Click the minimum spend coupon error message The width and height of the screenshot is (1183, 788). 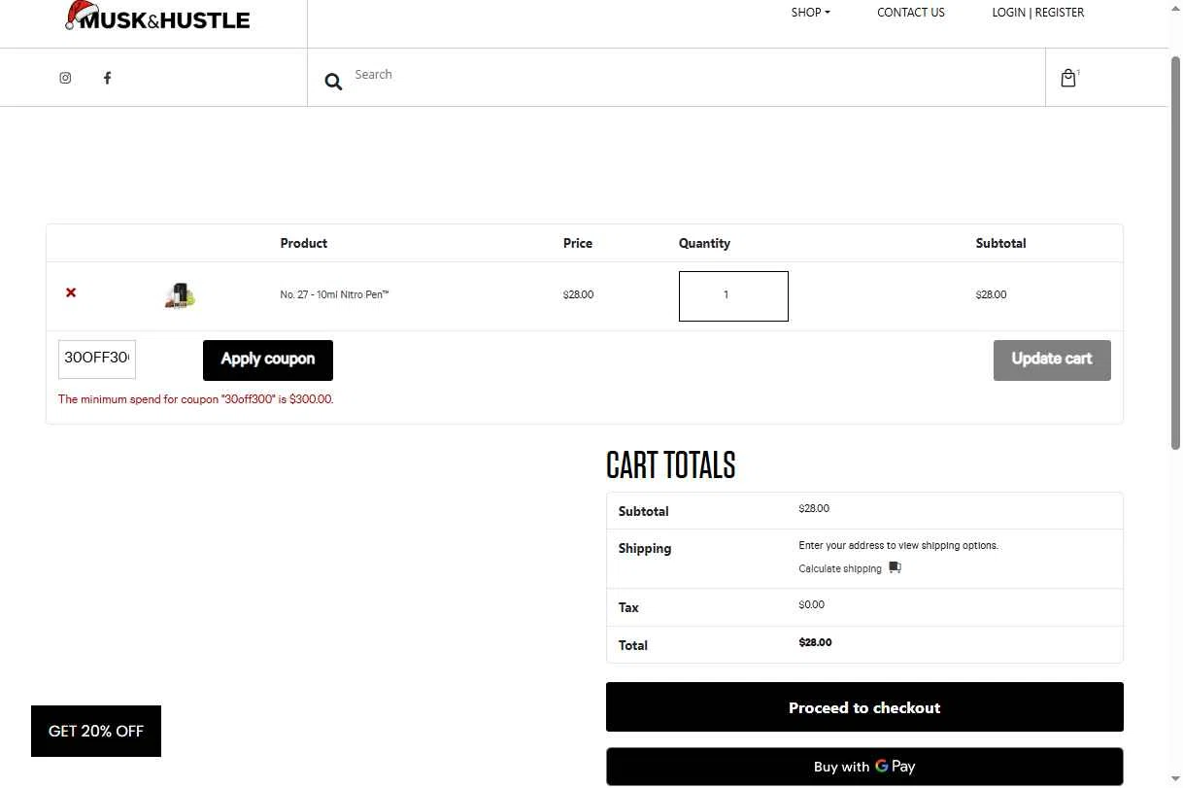(x=196, y=399)
